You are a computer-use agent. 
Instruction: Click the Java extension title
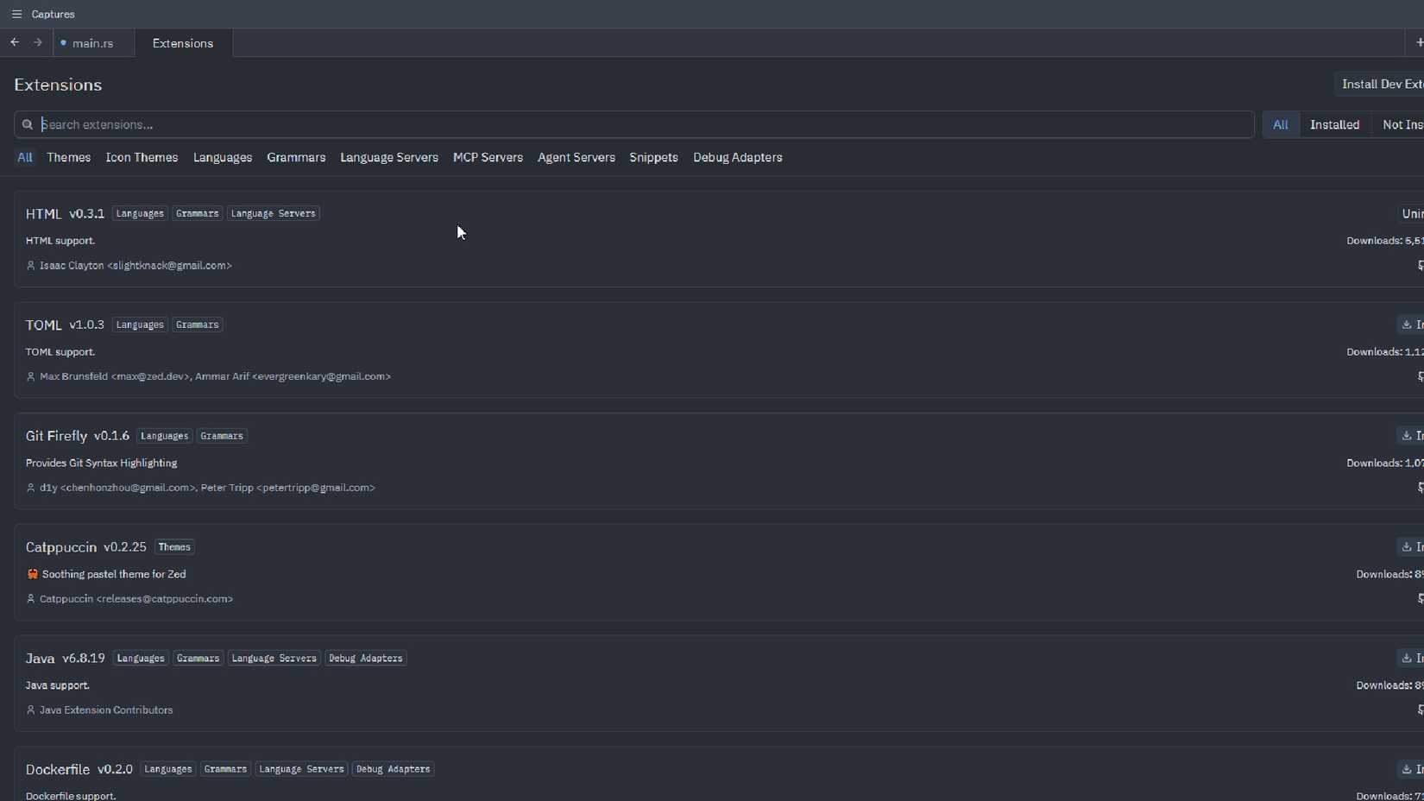click(40, 659)
